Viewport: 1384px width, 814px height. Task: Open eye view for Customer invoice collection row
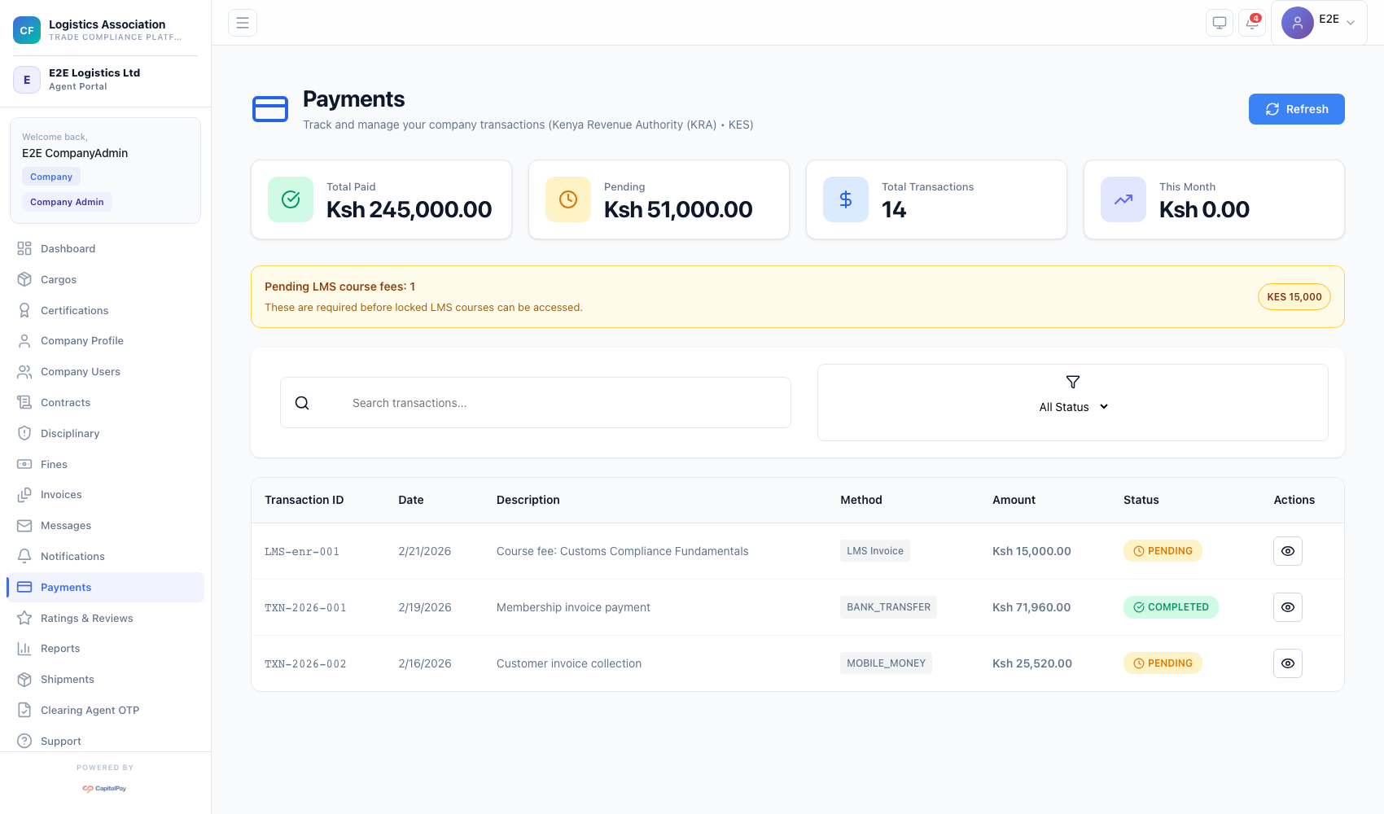1287,663
